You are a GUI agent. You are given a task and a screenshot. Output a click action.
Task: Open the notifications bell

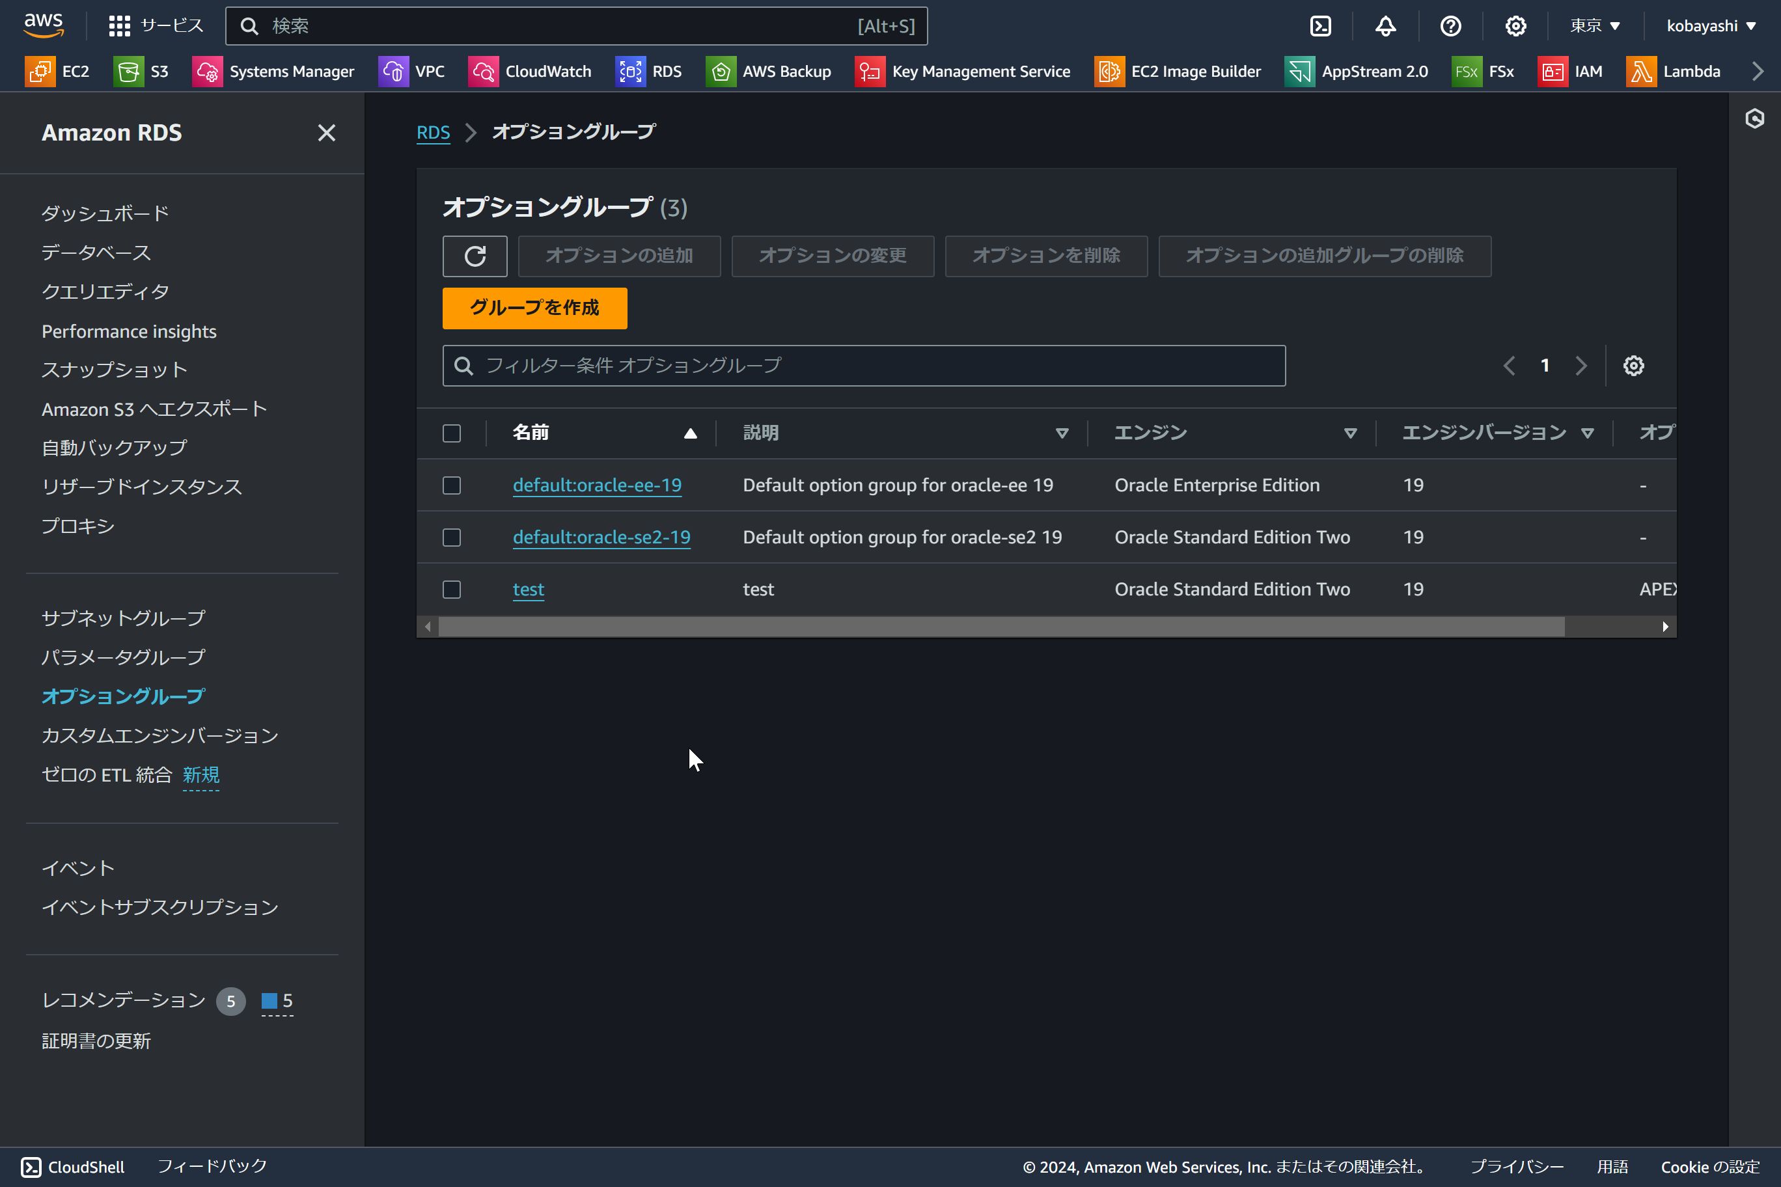pos(1385,25)
